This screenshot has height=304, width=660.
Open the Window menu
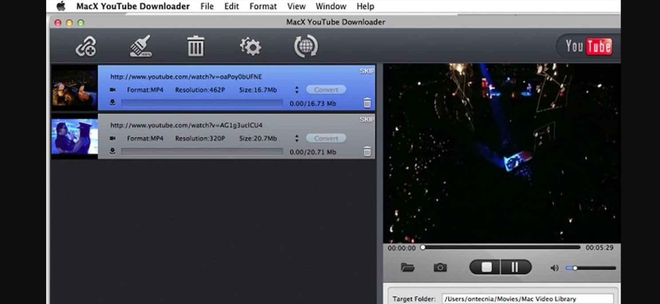coord(331,6)
